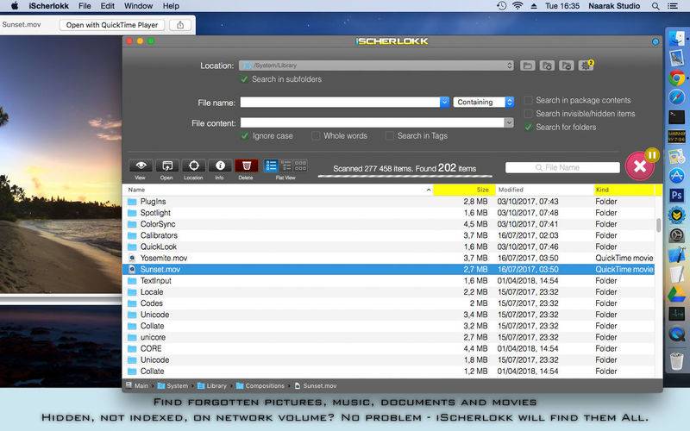
Task: Click Open with QuickTime Player button
Action: coord(112,25)
